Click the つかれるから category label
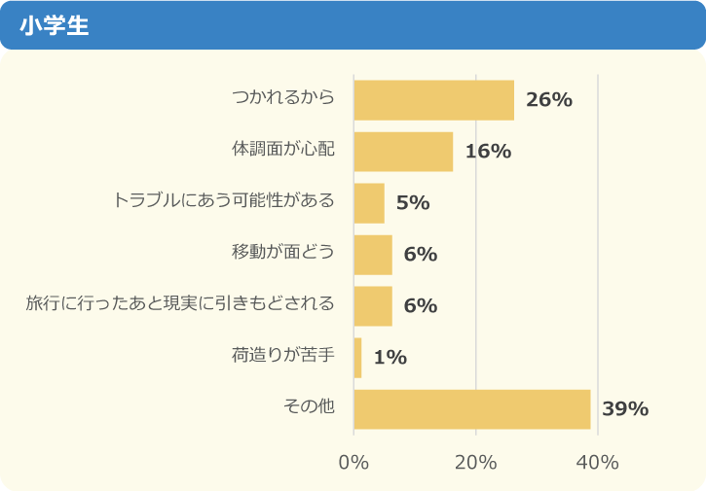The width and height of the screenshot is (706, 491). (x=283, y=97)
